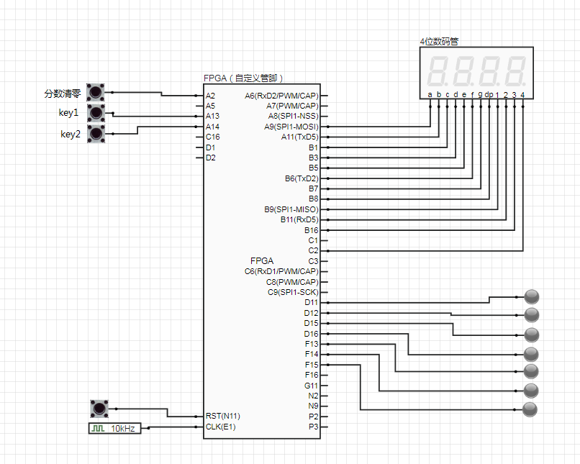Click the LED connected to D11

tap(532, 297)
